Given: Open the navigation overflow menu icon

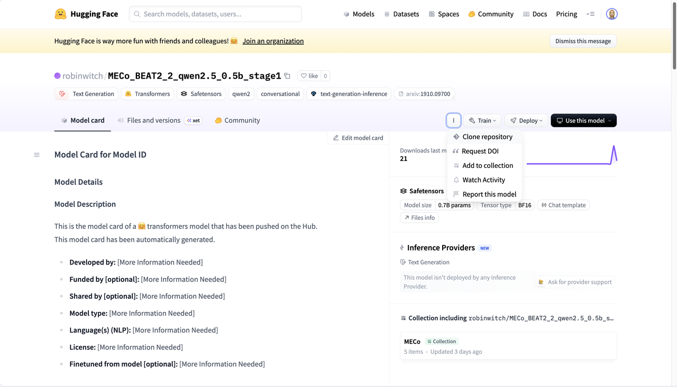Looking at the screenshot, I should (591, 14).
